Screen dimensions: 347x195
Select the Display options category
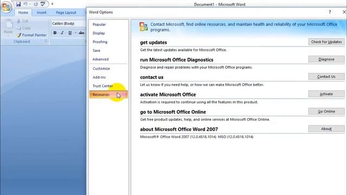[108, 33]
